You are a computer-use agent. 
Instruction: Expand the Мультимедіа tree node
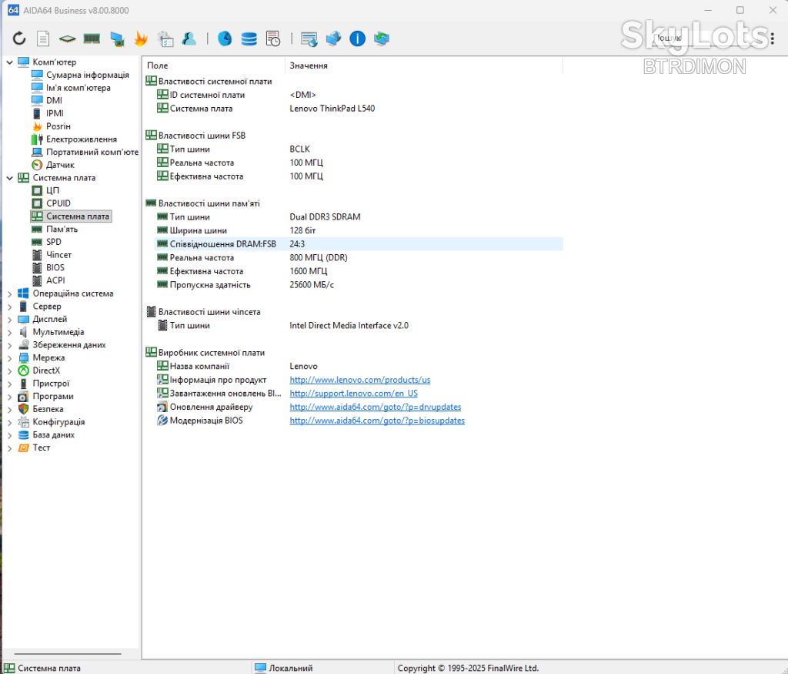point(9,333)
